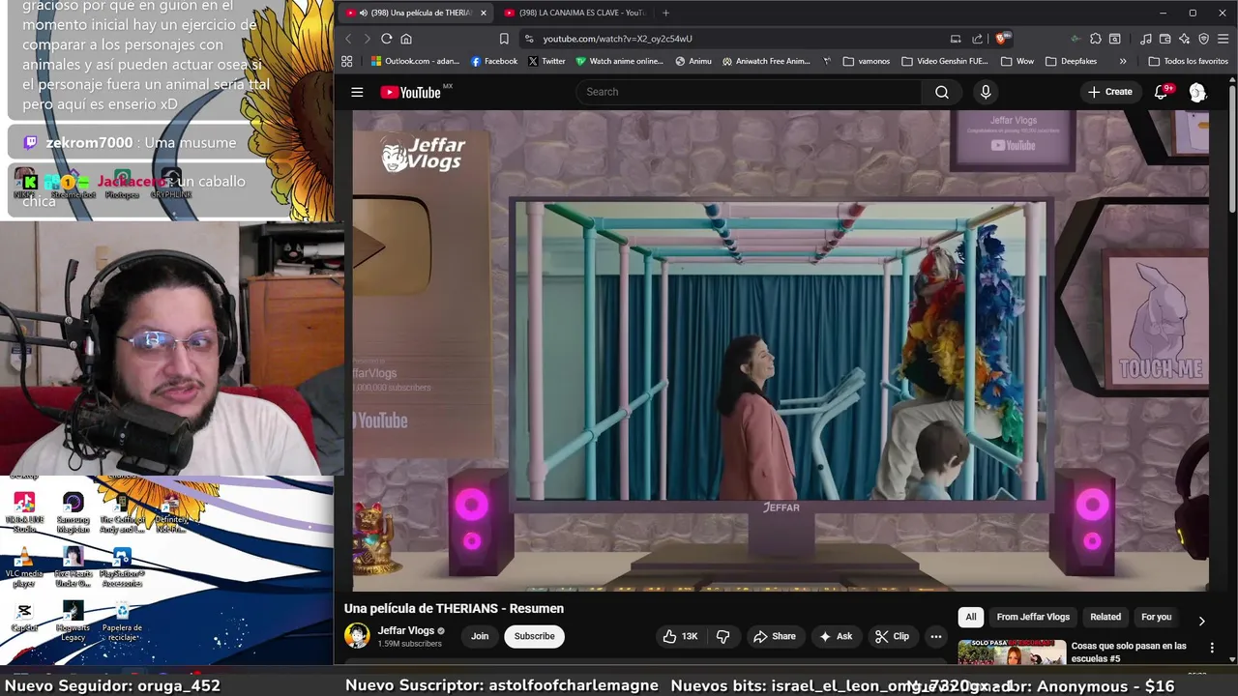Open a new browser tab
This screenshot has height=696, width=1238.
coord(665,13)
